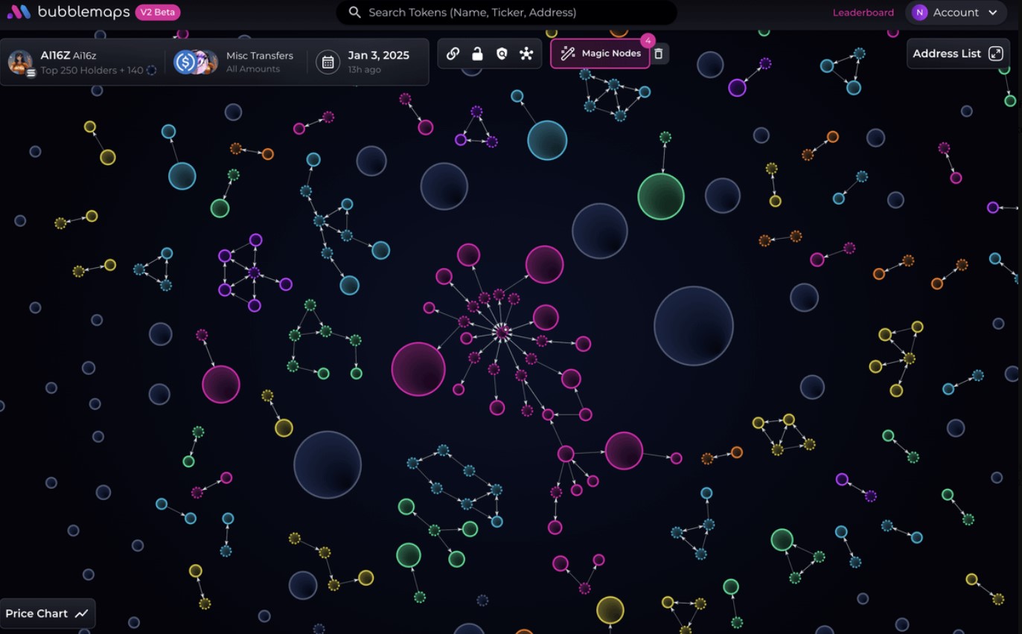Viewport: 1022px width, 634px height.
Task: Expand the Account dropdown
Action: 955,13
